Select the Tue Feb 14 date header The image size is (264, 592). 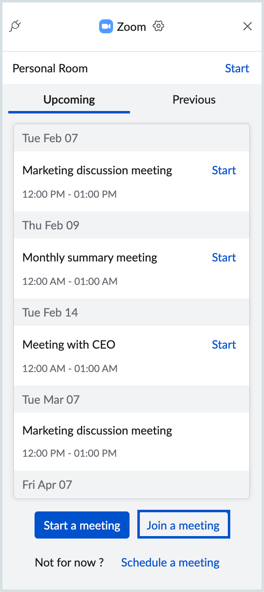pos(49,312)
